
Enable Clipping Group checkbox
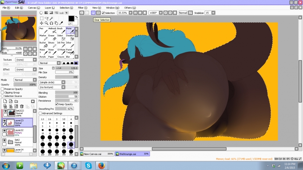coord(2,92)
